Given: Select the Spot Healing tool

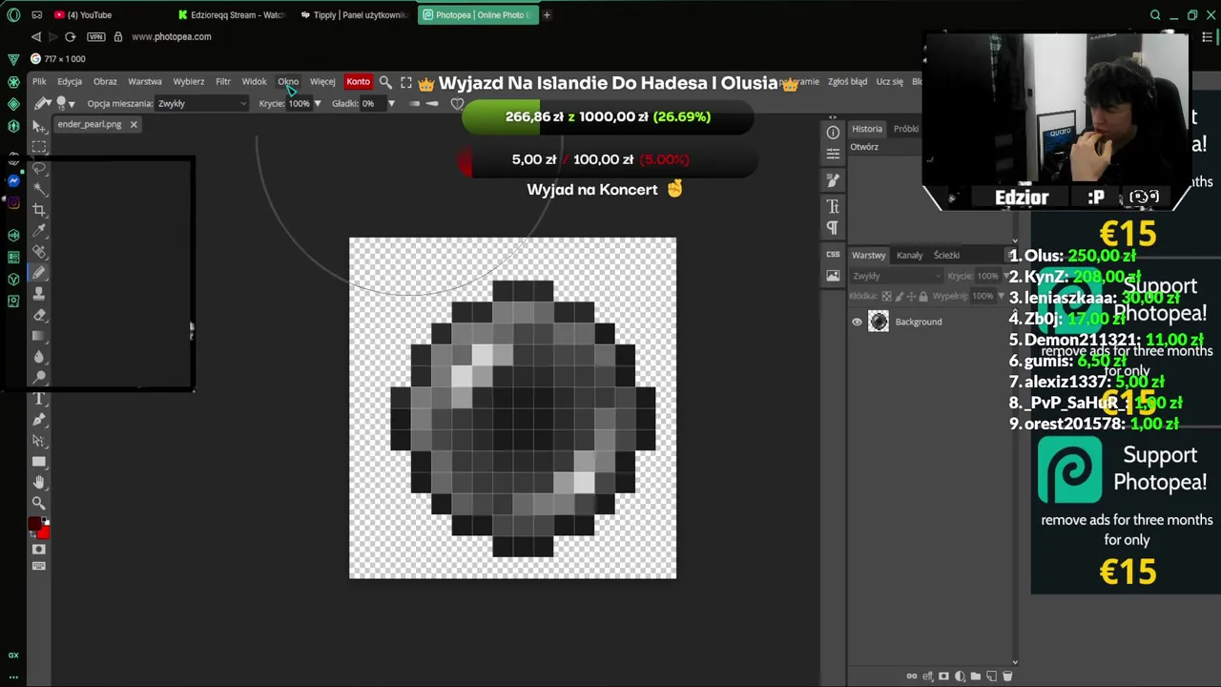Looking at the screenshot, I should (x=39, y=252).
